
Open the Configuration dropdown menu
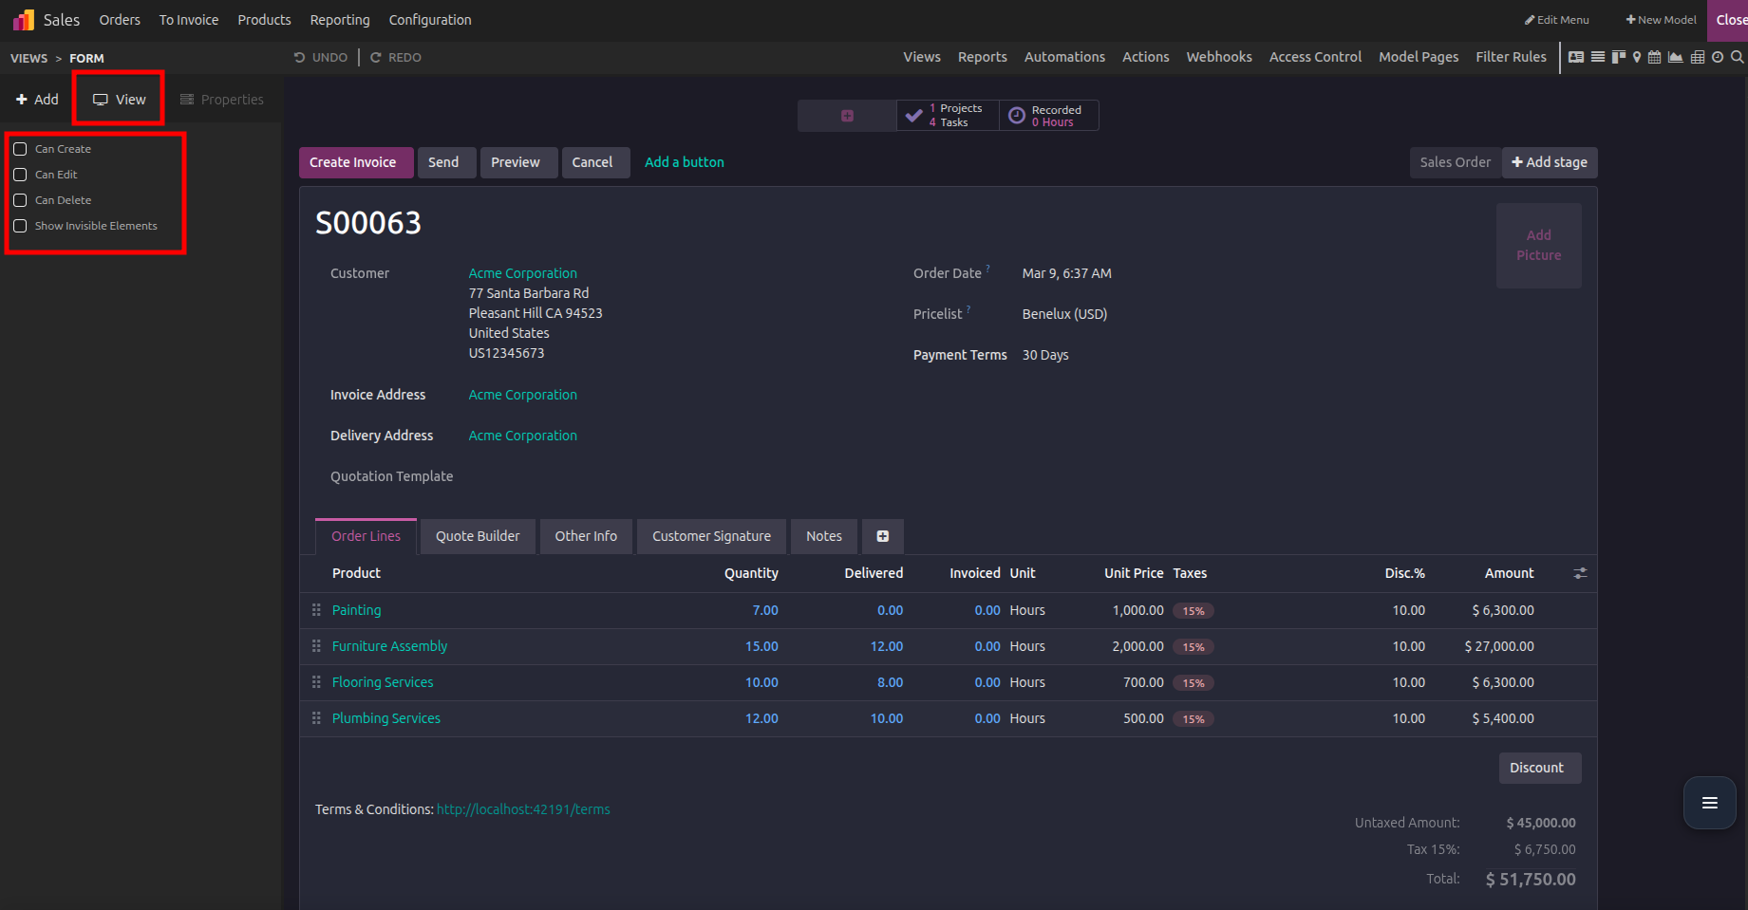click(x=430, y=20)
